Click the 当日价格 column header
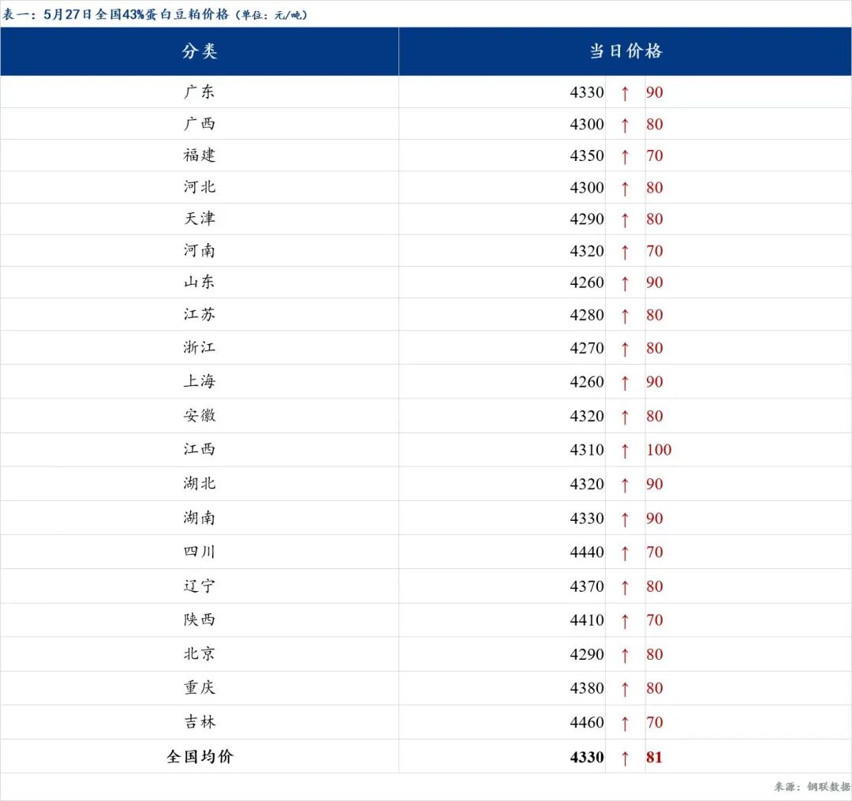This screenshot has width=852, height=801. 626,51
